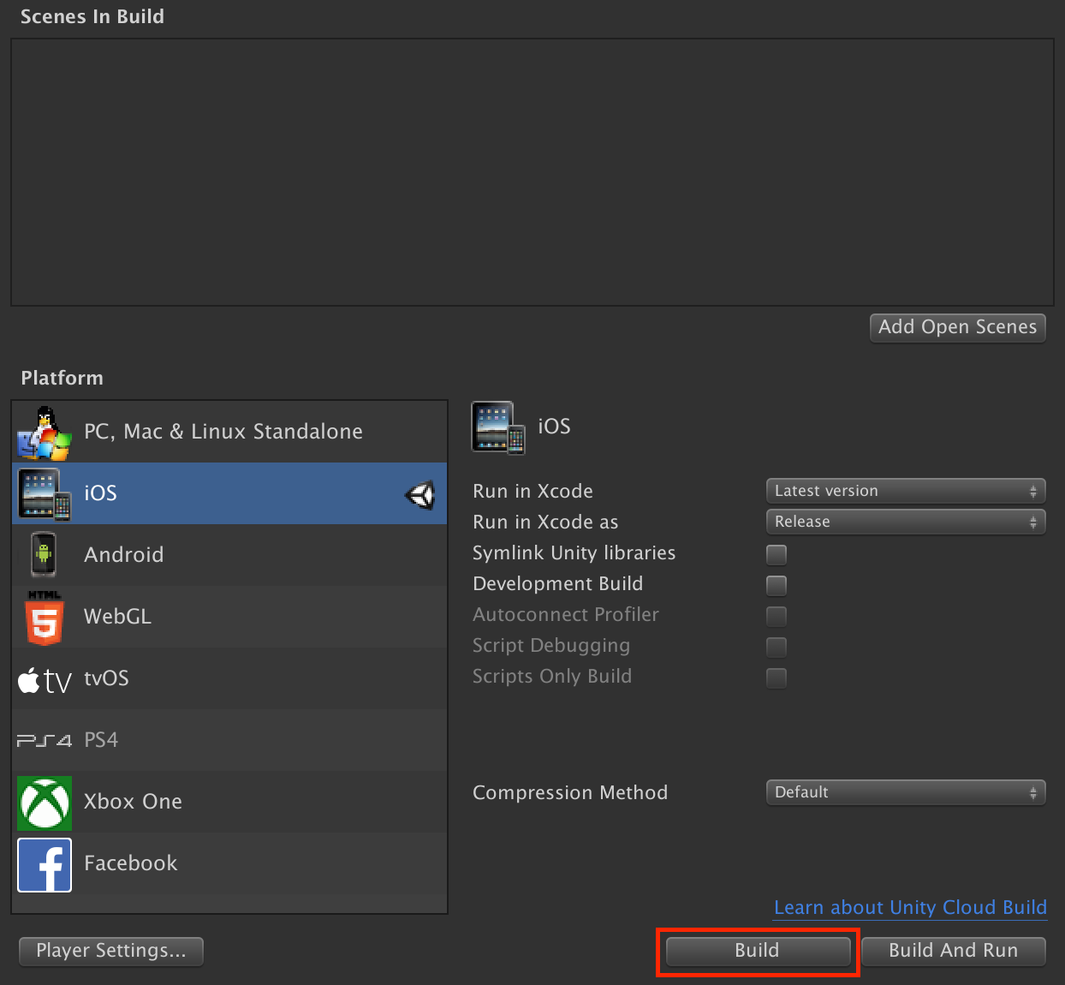Click the PS4 logo icon
1065x985 pixels.
pyautogui.click(x=45, y=740)
